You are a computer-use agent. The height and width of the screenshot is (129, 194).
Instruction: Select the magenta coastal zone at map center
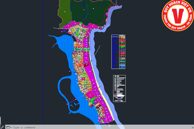coord(94,81)
